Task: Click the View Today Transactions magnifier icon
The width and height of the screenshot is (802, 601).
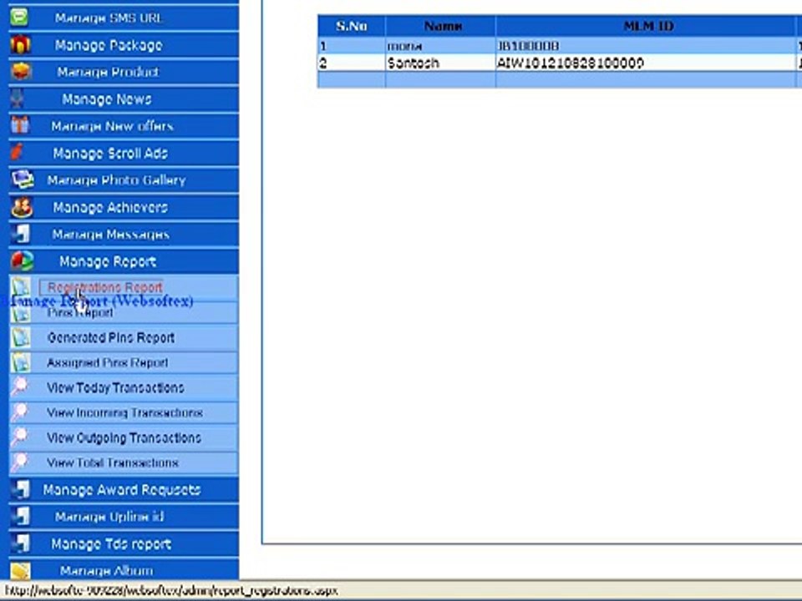Action: pos(20,386)
